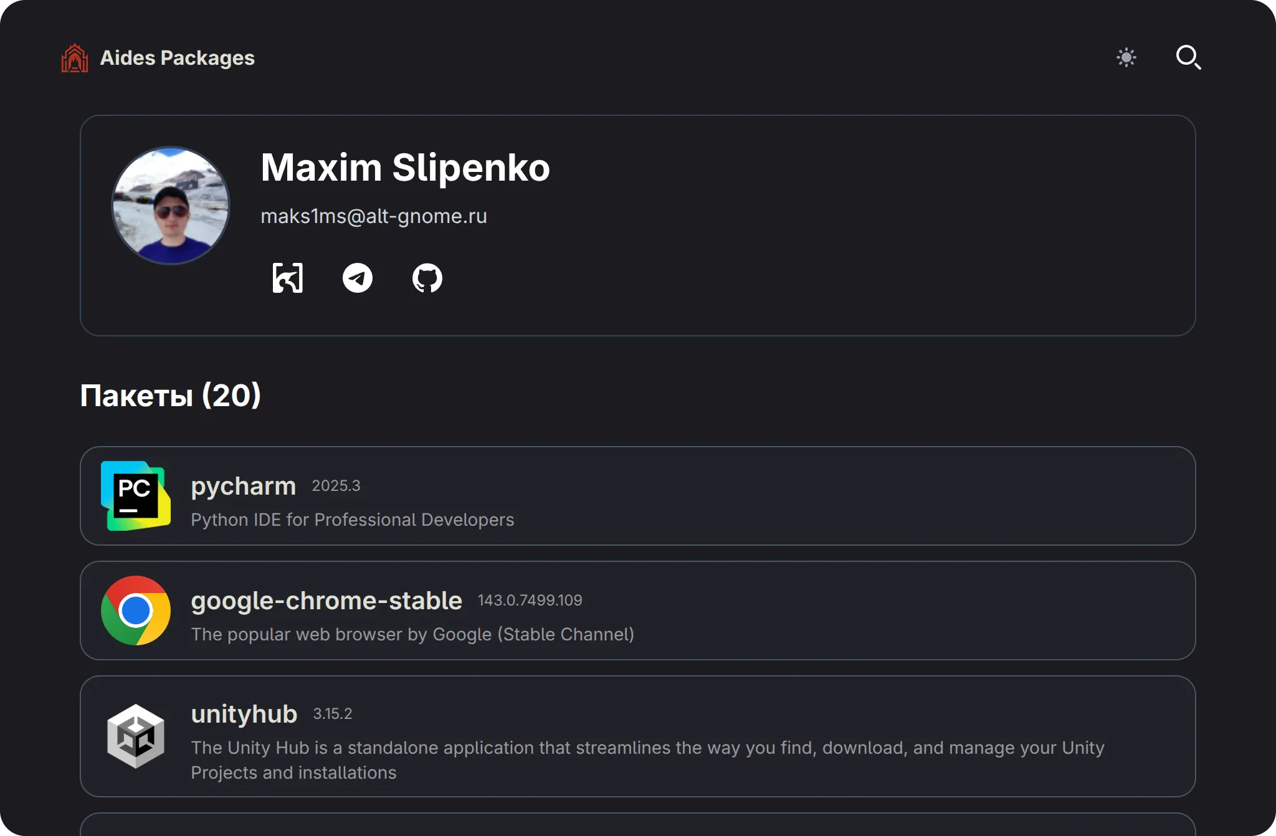Click the Maxim Slipenko name heading
Viewport: 1276px width, 836px height.
405,168
